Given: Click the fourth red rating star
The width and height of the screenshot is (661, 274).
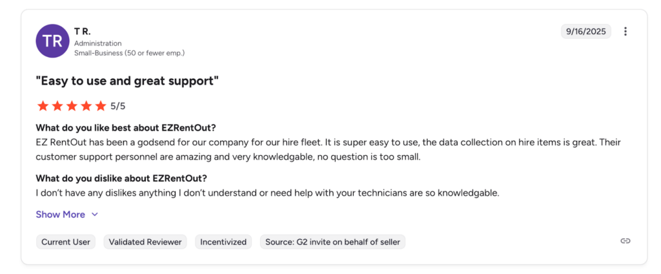Looking at the screenshot, I should (x=86, y=106).
